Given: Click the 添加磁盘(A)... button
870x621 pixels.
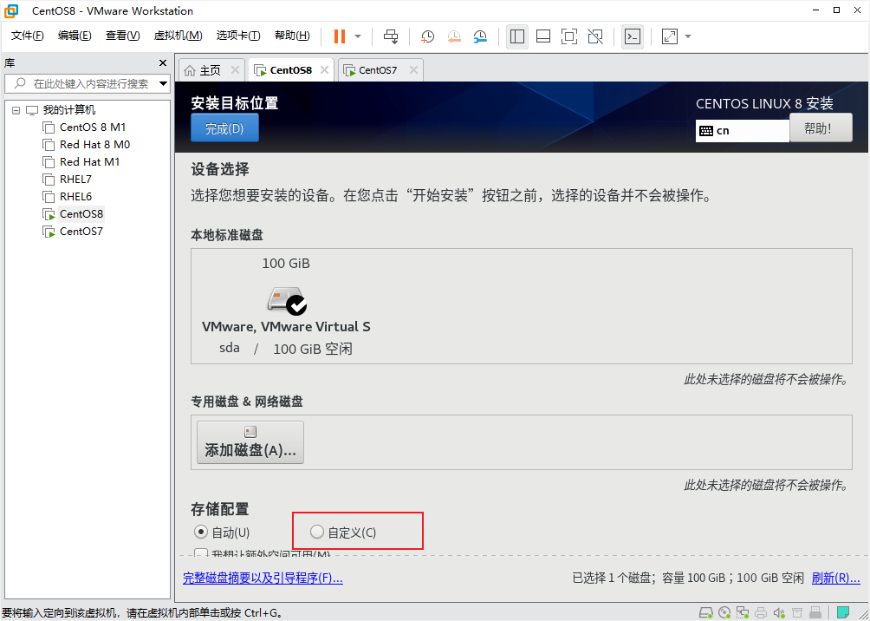Looking at the screenshot, I should (250, 442).
